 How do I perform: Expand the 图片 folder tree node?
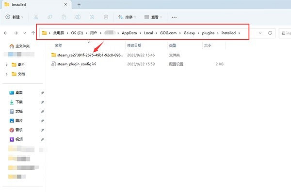pos(7,65)
